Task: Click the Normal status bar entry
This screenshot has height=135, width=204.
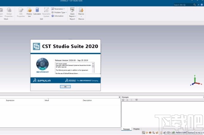Action: coord(191,132)
